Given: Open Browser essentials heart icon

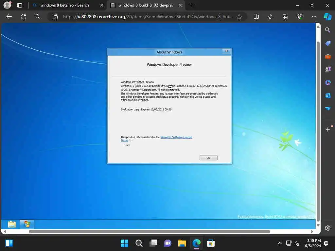Looking at the screenshot, I should pyautogui.click(x=300, y=17).
